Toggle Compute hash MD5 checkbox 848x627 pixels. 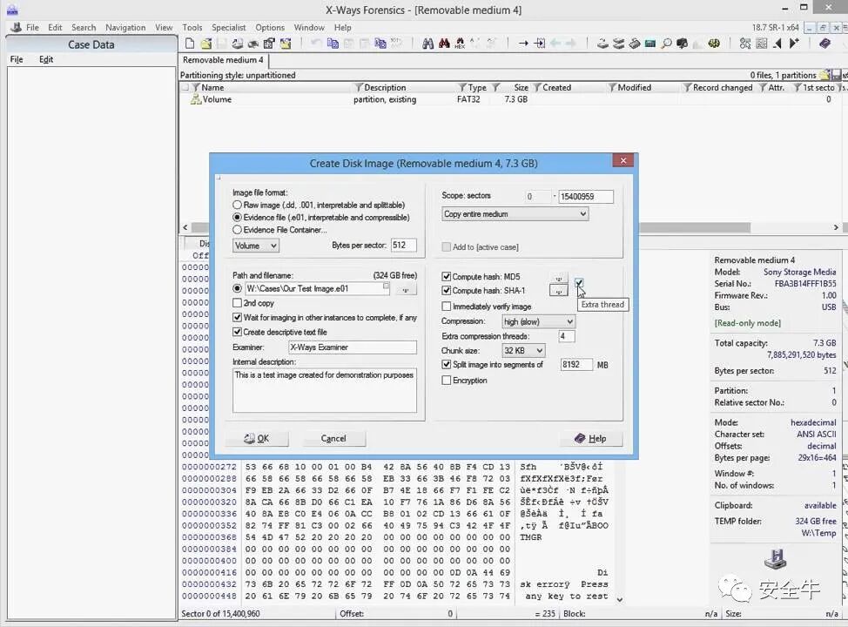click(x=446, y=276)
